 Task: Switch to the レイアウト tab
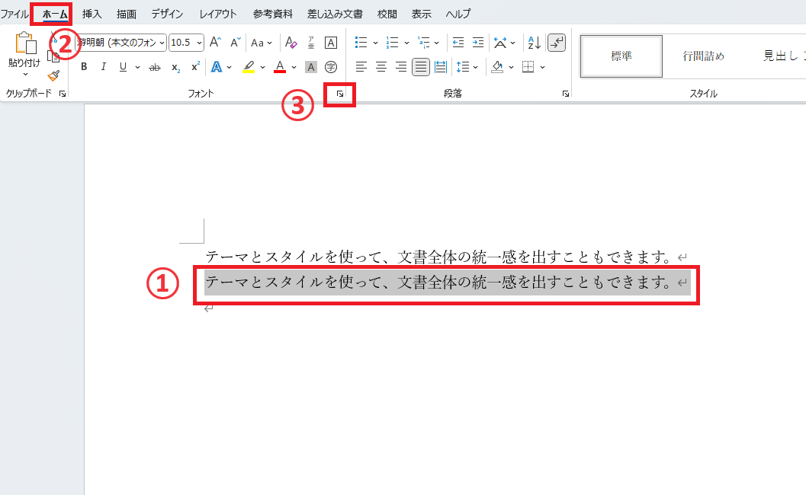pos(218,14)
